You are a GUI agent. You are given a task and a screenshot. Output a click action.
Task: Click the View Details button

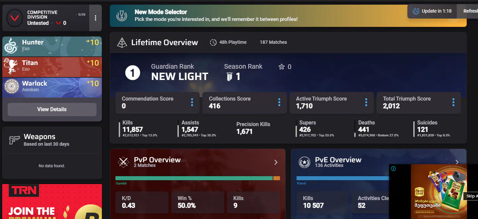52,110
